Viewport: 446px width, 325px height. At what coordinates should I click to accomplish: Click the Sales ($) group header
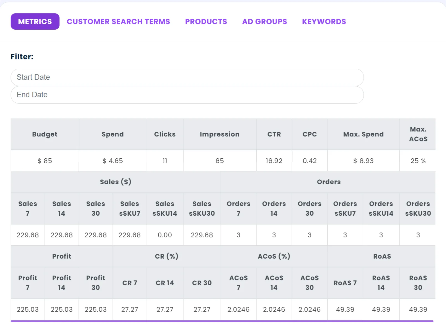(115, 182)
